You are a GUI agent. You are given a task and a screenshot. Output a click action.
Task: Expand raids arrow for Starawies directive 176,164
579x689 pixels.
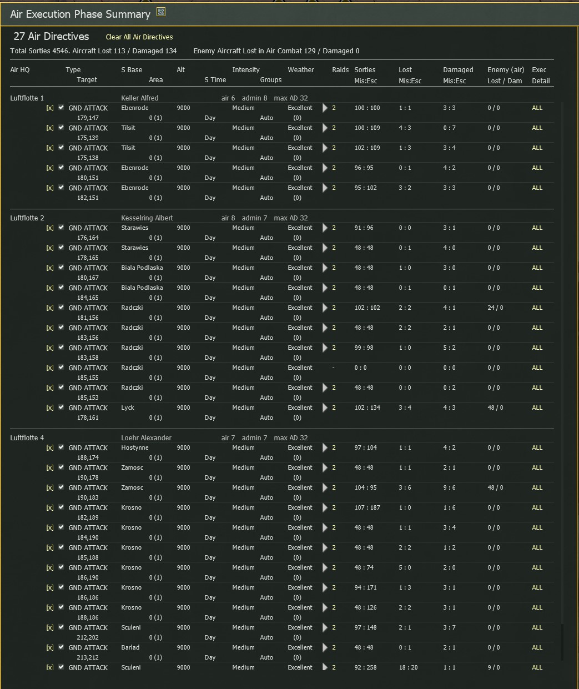point(325,228)
